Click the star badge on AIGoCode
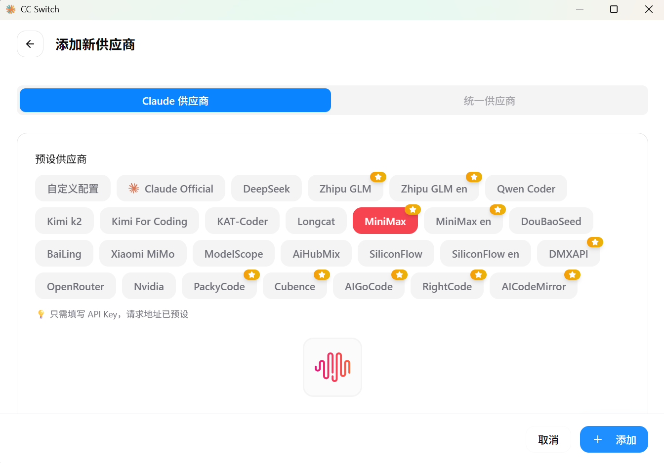 click(399, 274)
